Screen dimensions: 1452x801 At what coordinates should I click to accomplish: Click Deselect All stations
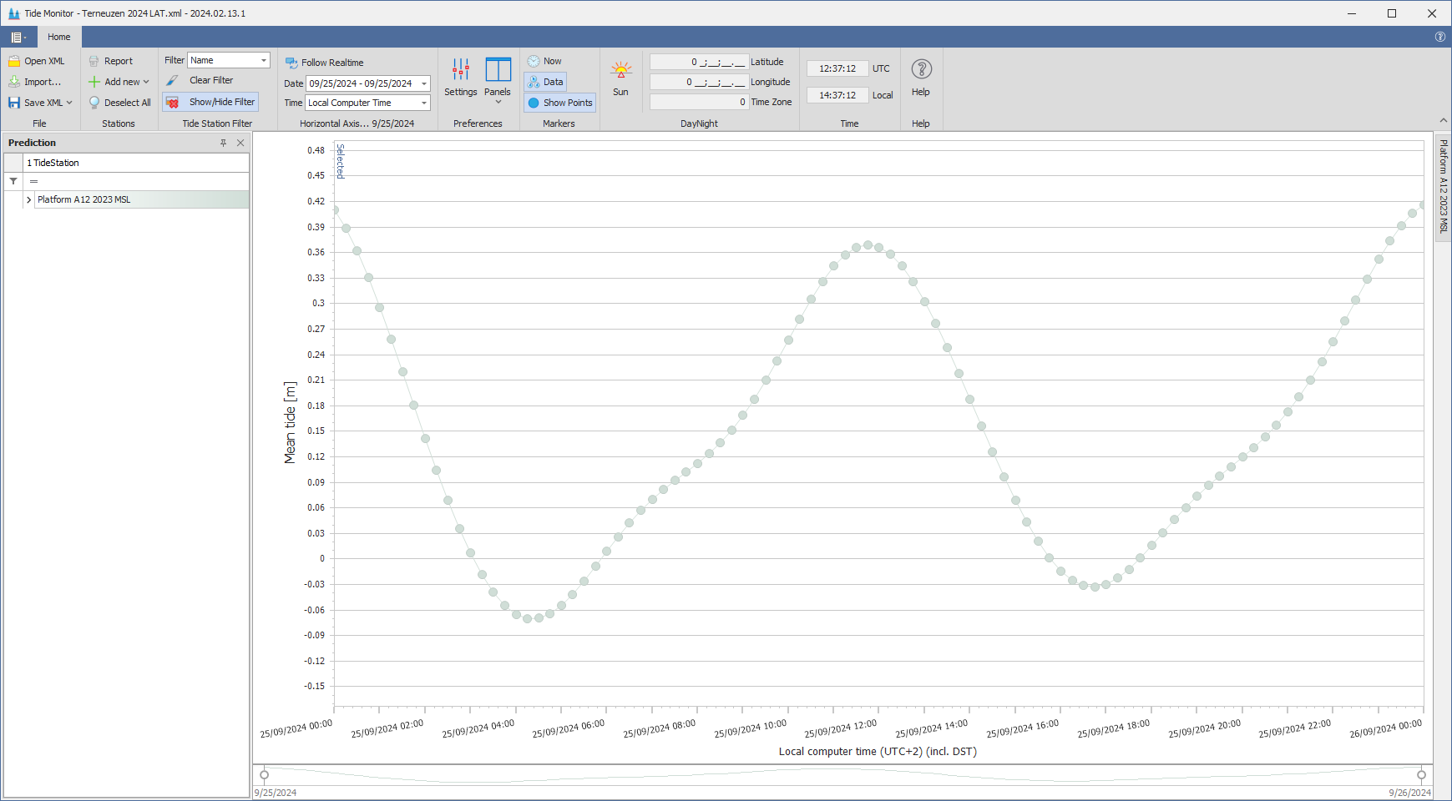click(120, 103)
